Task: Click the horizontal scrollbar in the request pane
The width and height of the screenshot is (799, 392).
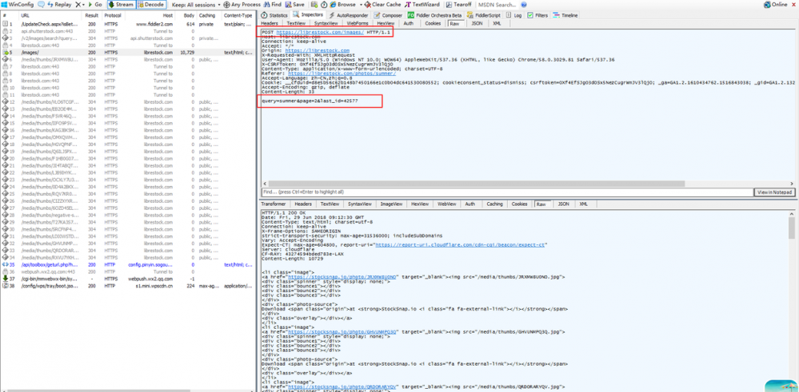Action: coord(480,184)
